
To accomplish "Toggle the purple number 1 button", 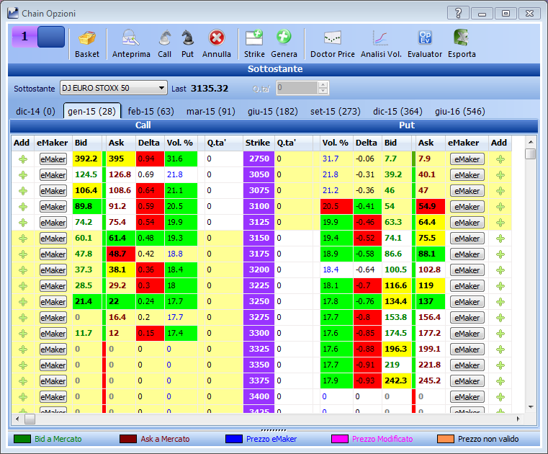I will click(24, 37).
